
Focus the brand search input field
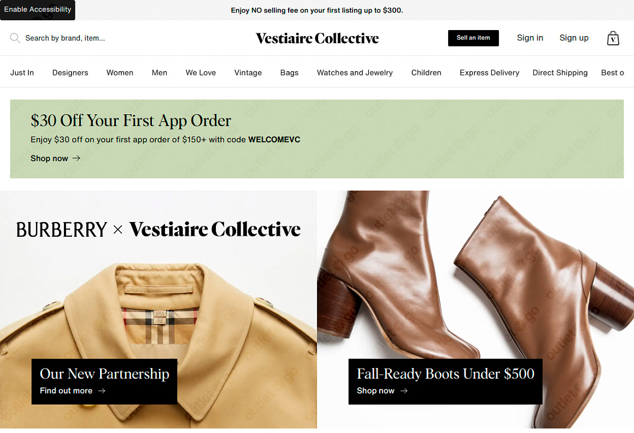pyautogui.click(x=65, y=38)
